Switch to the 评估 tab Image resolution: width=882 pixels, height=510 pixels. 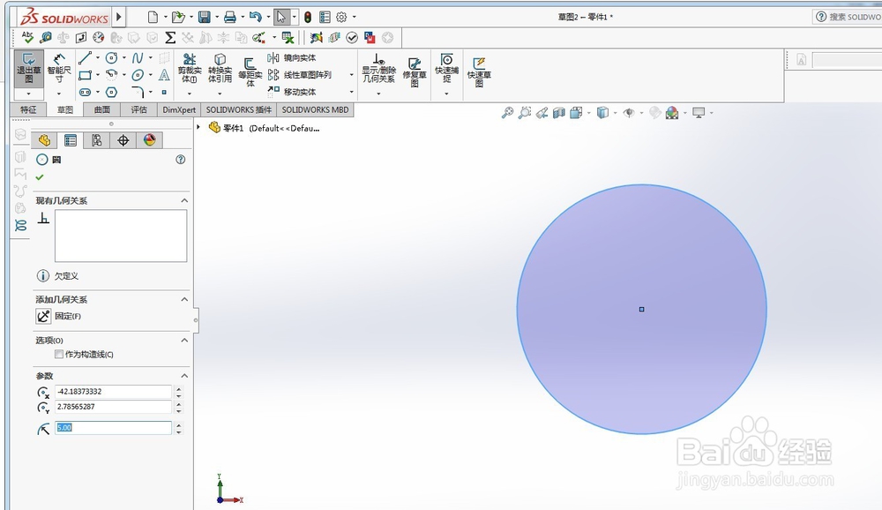click(x=139, y=109)
